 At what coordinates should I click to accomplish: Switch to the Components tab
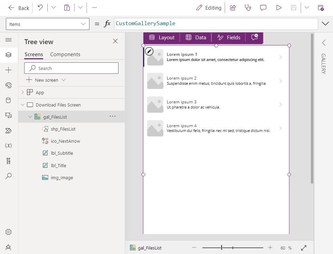click(65, 54)
